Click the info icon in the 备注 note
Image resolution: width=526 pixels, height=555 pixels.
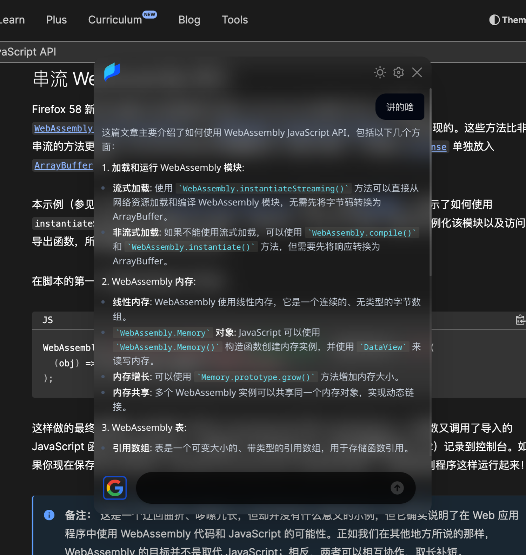(49, 515)
